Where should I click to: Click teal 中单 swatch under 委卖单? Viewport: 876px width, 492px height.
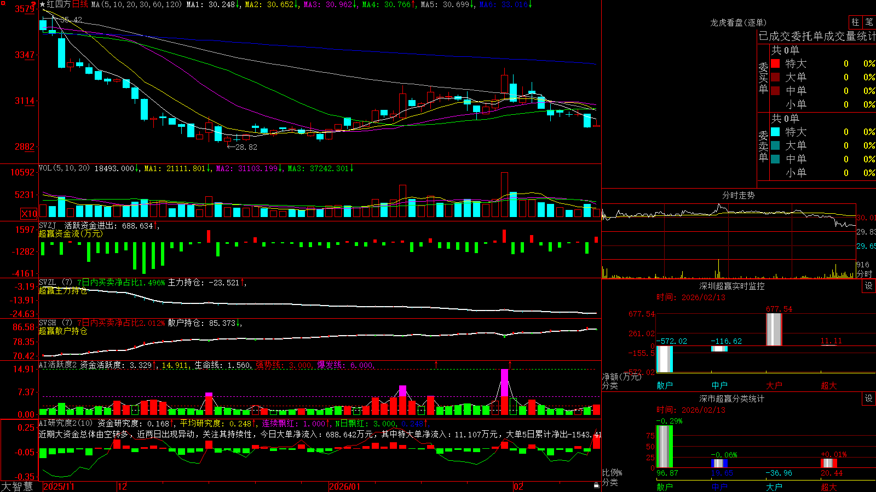coord(775,159)
